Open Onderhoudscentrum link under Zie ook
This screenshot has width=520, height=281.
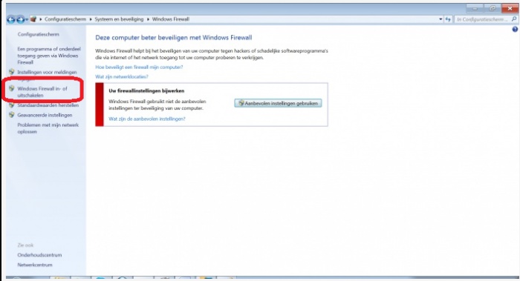point(39,255)
